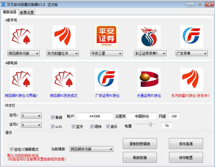
Task: Switch to the 模版选择 tab
Action: (x=10, y=12)
